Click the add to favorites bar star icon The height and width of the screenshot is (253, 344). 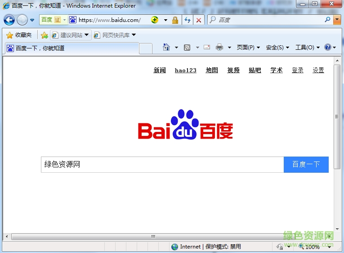tap(44, 35)
